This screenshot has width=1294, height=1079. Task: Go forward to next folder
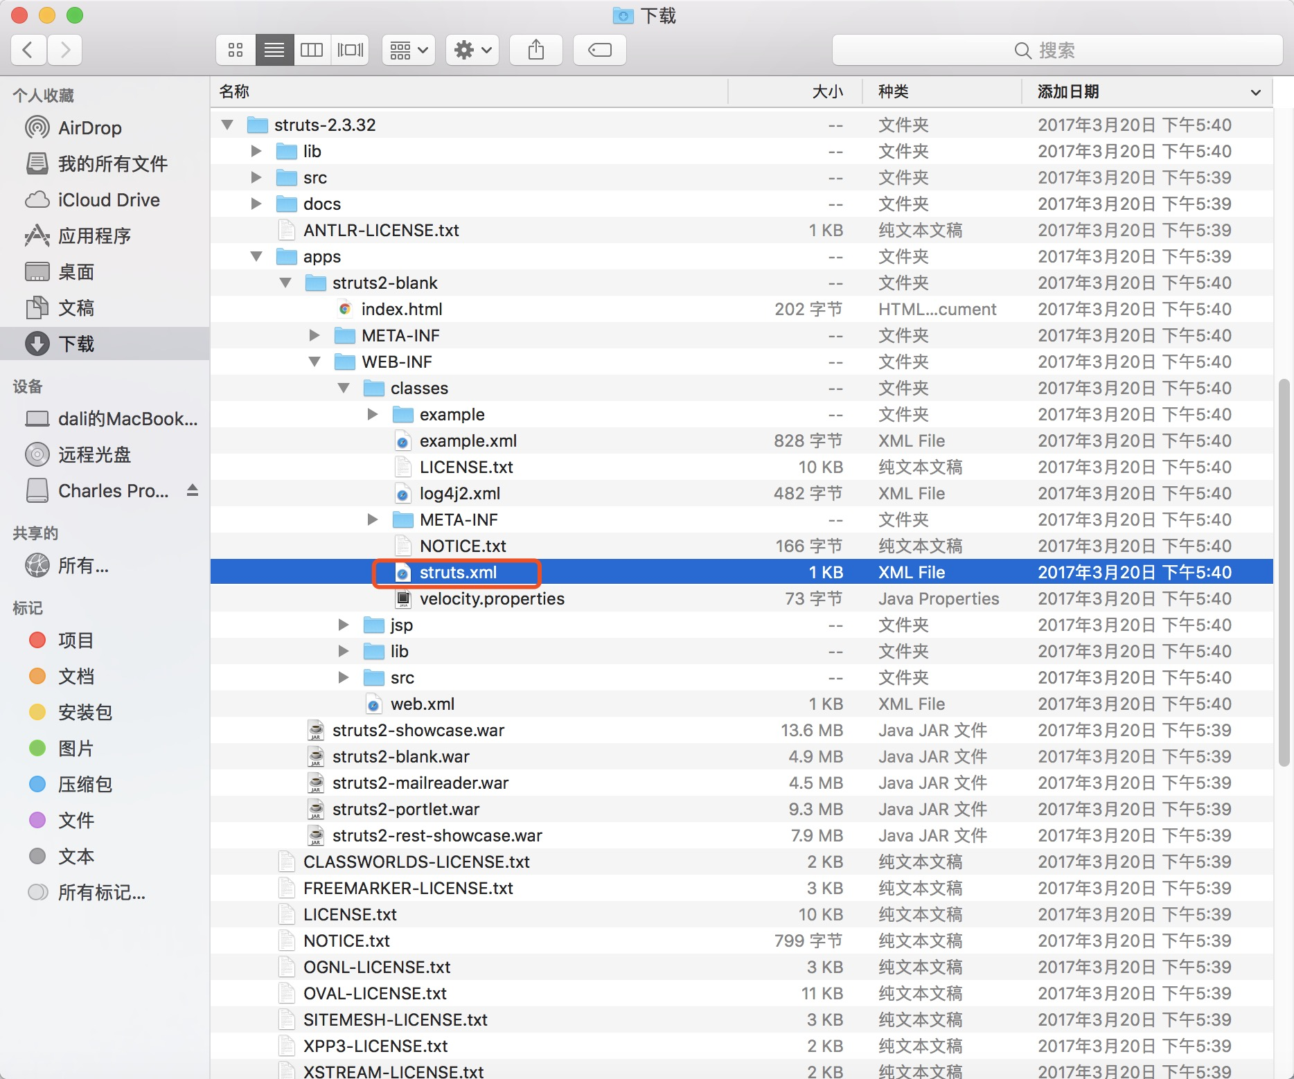tap(65, 50)
